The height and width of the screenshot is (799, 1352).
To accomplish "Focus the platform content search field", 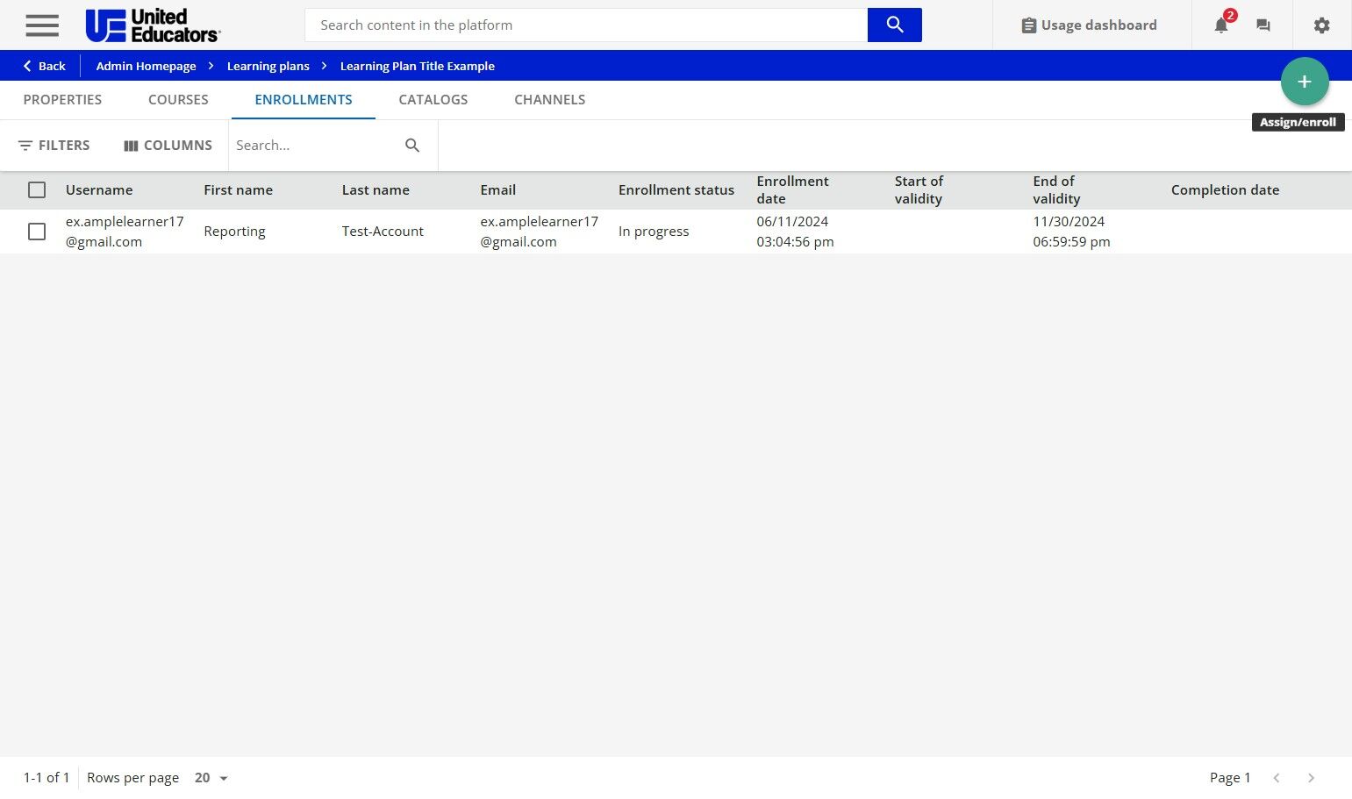I will 586,25.
